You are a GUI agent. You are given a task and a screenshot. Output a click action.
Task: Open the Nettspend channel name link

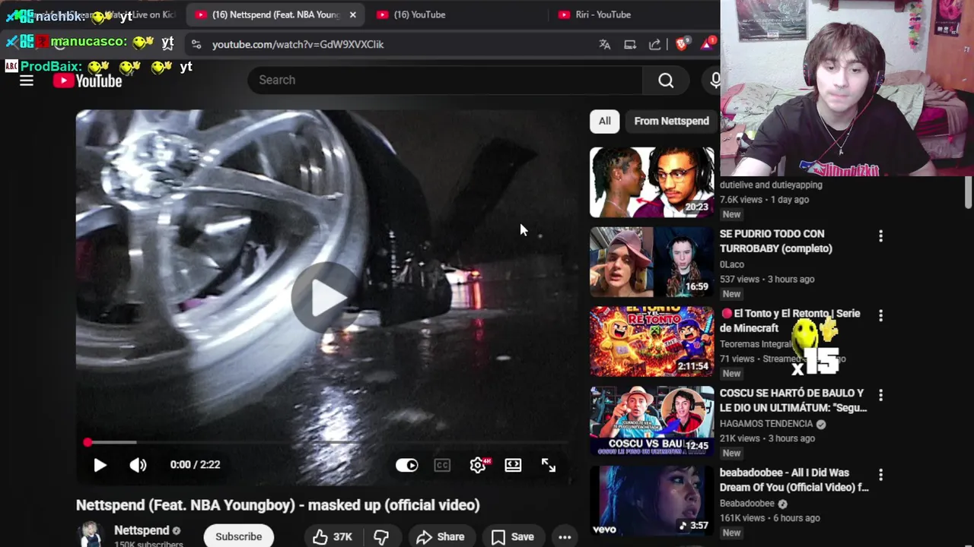tap(142, 530)
